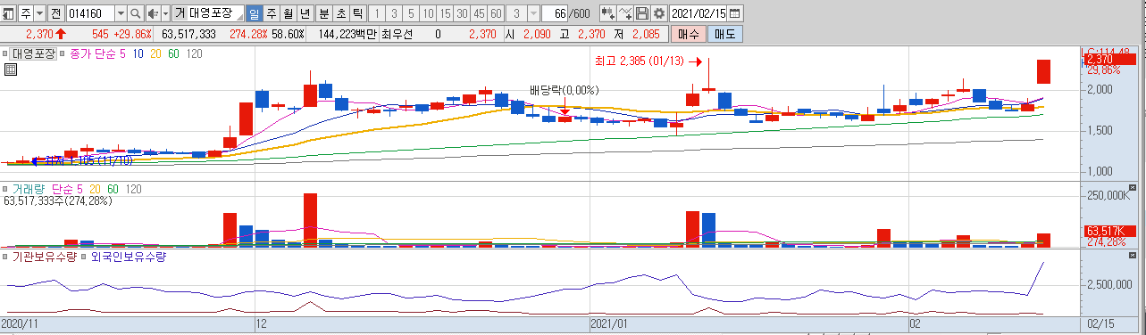The height and width of the screenshot is (335, 1146).
Task: Click the 대영포장 chart legend label
Action: click(34, 53)
